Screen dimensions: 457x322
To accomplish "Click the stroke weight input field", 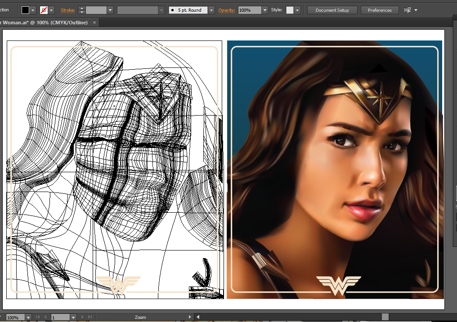I will 96,10.
